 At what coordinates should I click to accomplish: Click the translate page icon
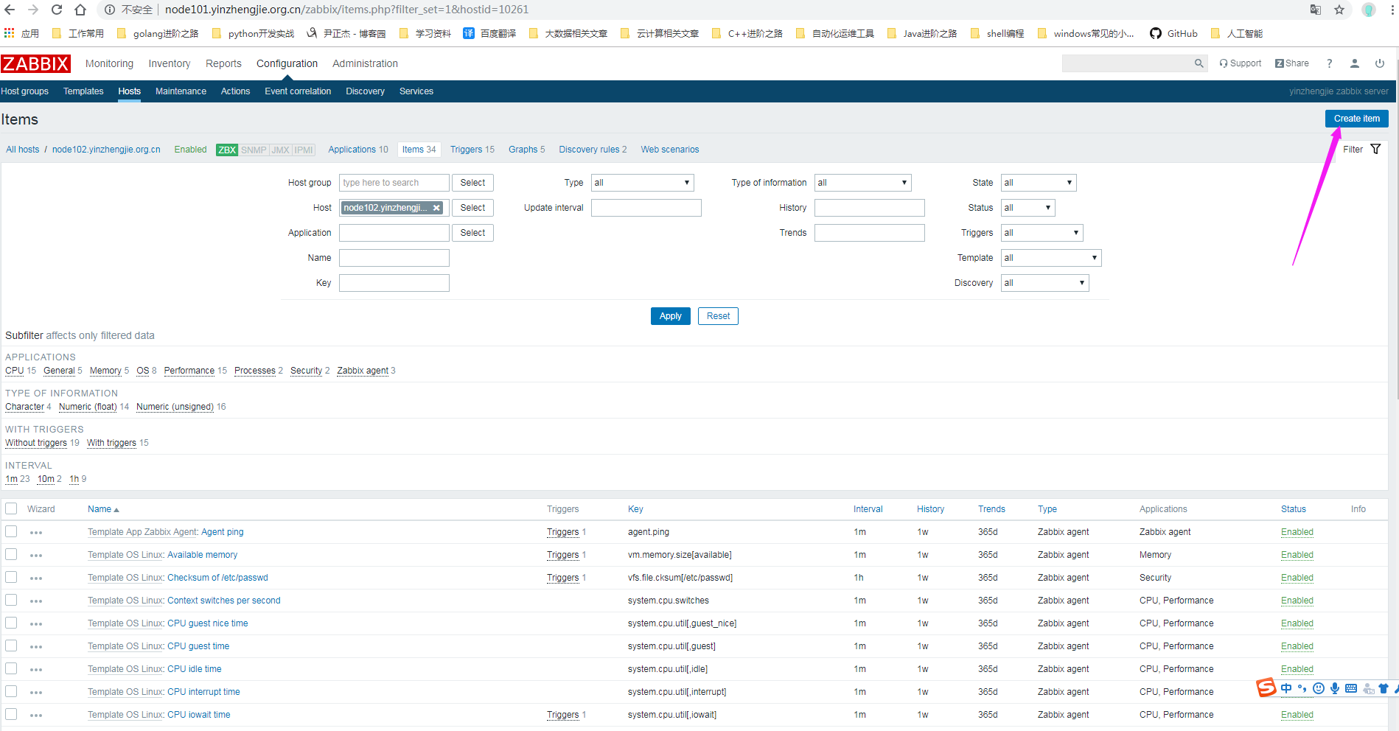1316,10
